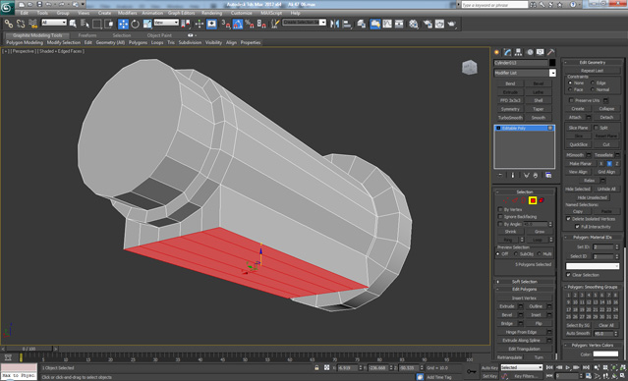Image resolution: width=628 pixels, height=381 pixels.
Task: Click the Extrude button in Edit Polygons
Action: click(507, 306)
